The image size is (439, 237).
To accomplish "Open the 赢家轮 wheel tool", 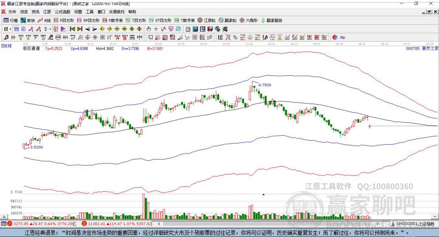I will [x=227, y=21].
